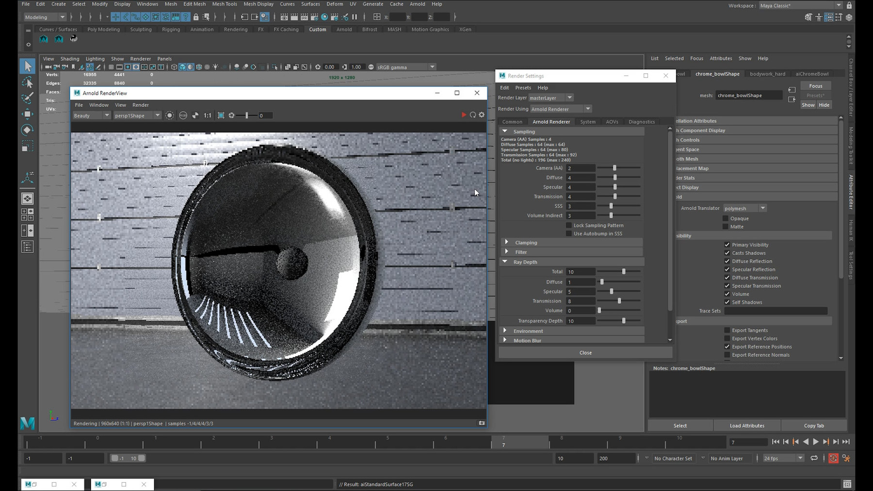
Task: Expand the Filter section
Action: (507, 252)
